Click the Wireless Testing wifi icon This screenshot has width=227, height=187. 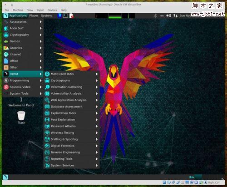click(x=47, y=133)
